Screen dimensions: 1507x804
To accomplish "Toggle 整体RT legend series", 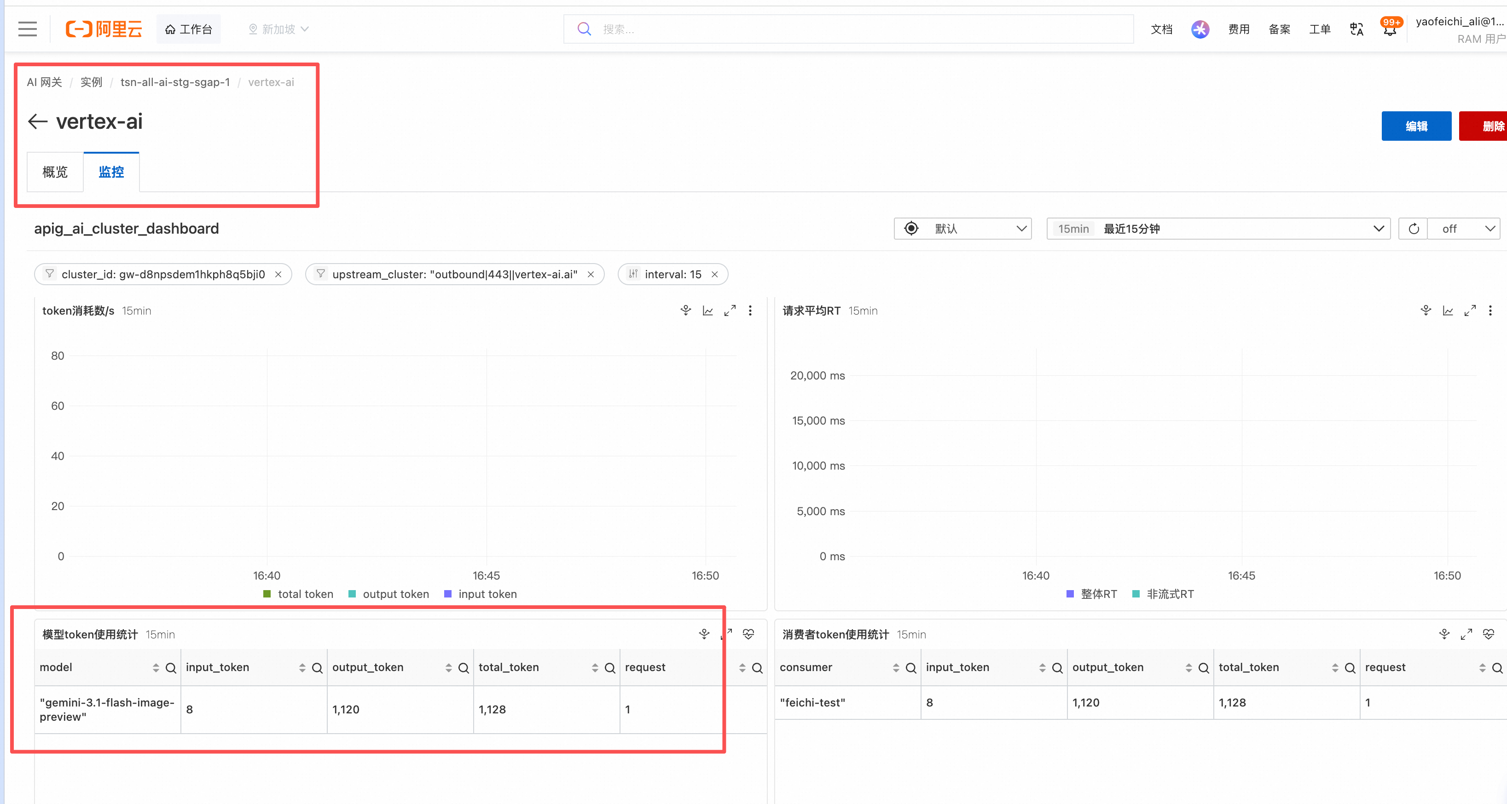I will pos(1092,593).
